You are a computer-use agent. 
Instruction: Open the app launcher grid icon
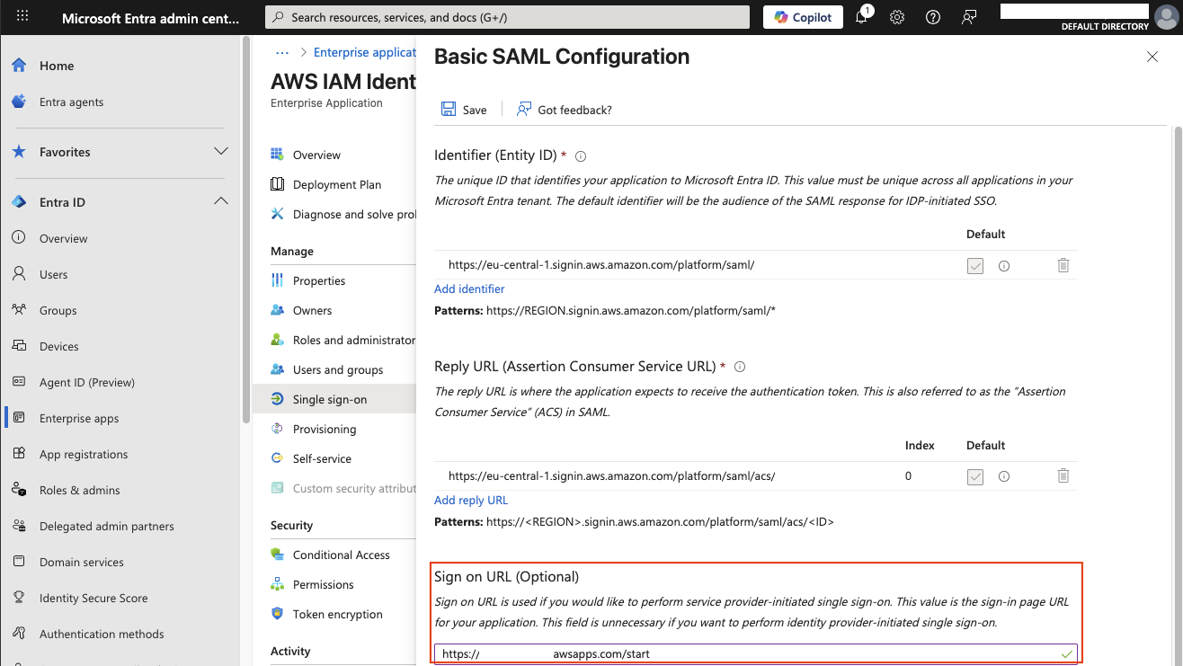[x=22, y=17]
